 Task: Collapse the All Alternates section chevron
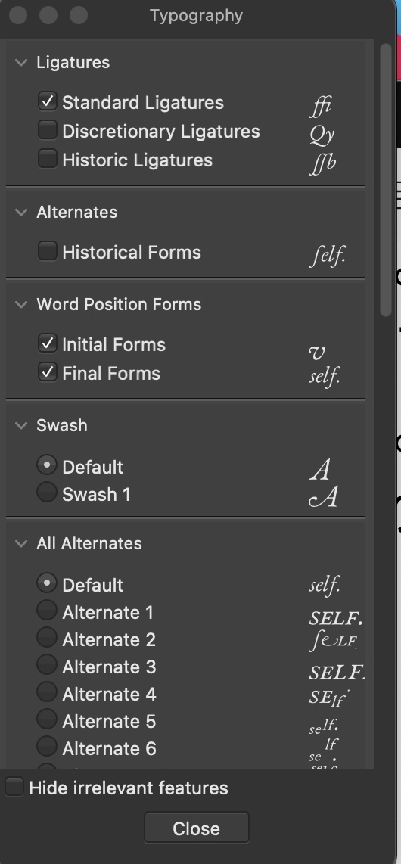pyautogui.click(x=21, y=543)
